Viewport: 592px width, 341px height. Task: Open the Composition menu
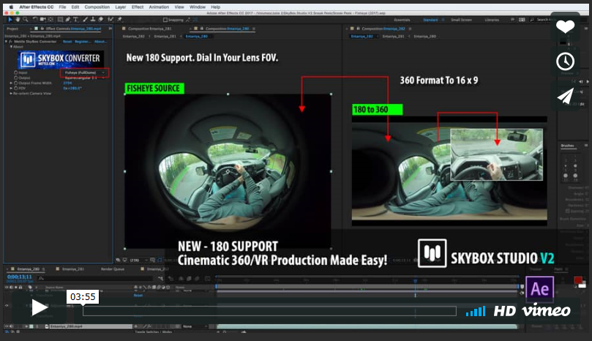coord(97,7)
